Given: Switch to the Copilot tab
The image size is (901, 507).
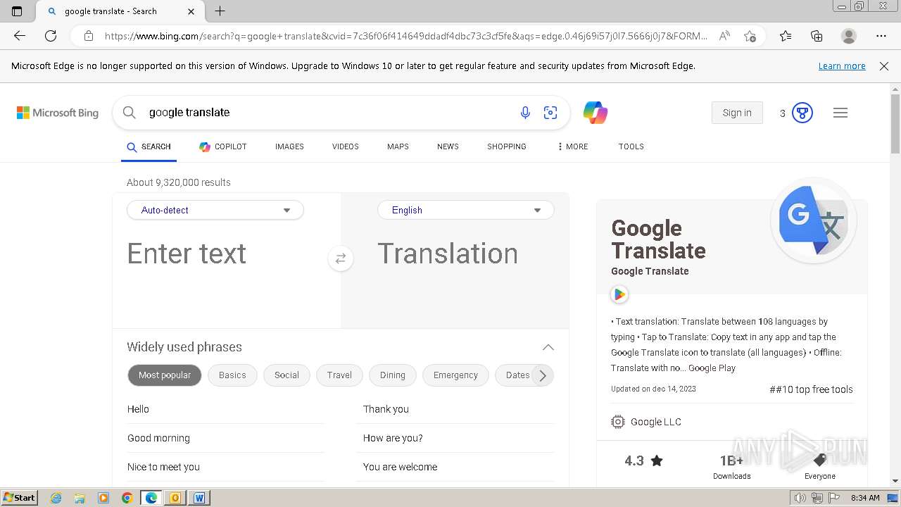Looking at the screenshot, I should 223,146.
